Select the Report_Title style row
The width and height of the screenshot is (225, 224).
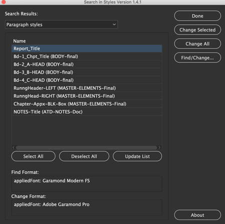point(87,48)
